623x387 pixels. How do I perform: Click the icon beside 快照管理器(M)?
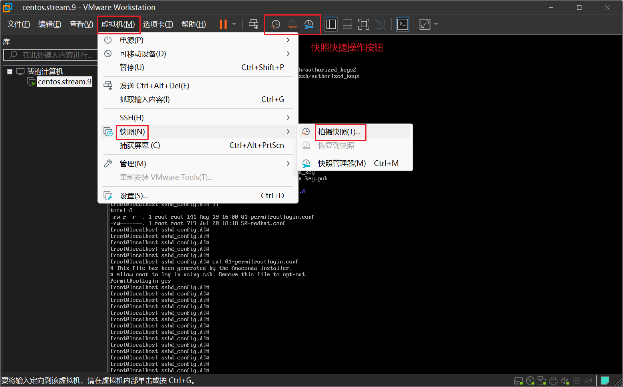point(306,164)
